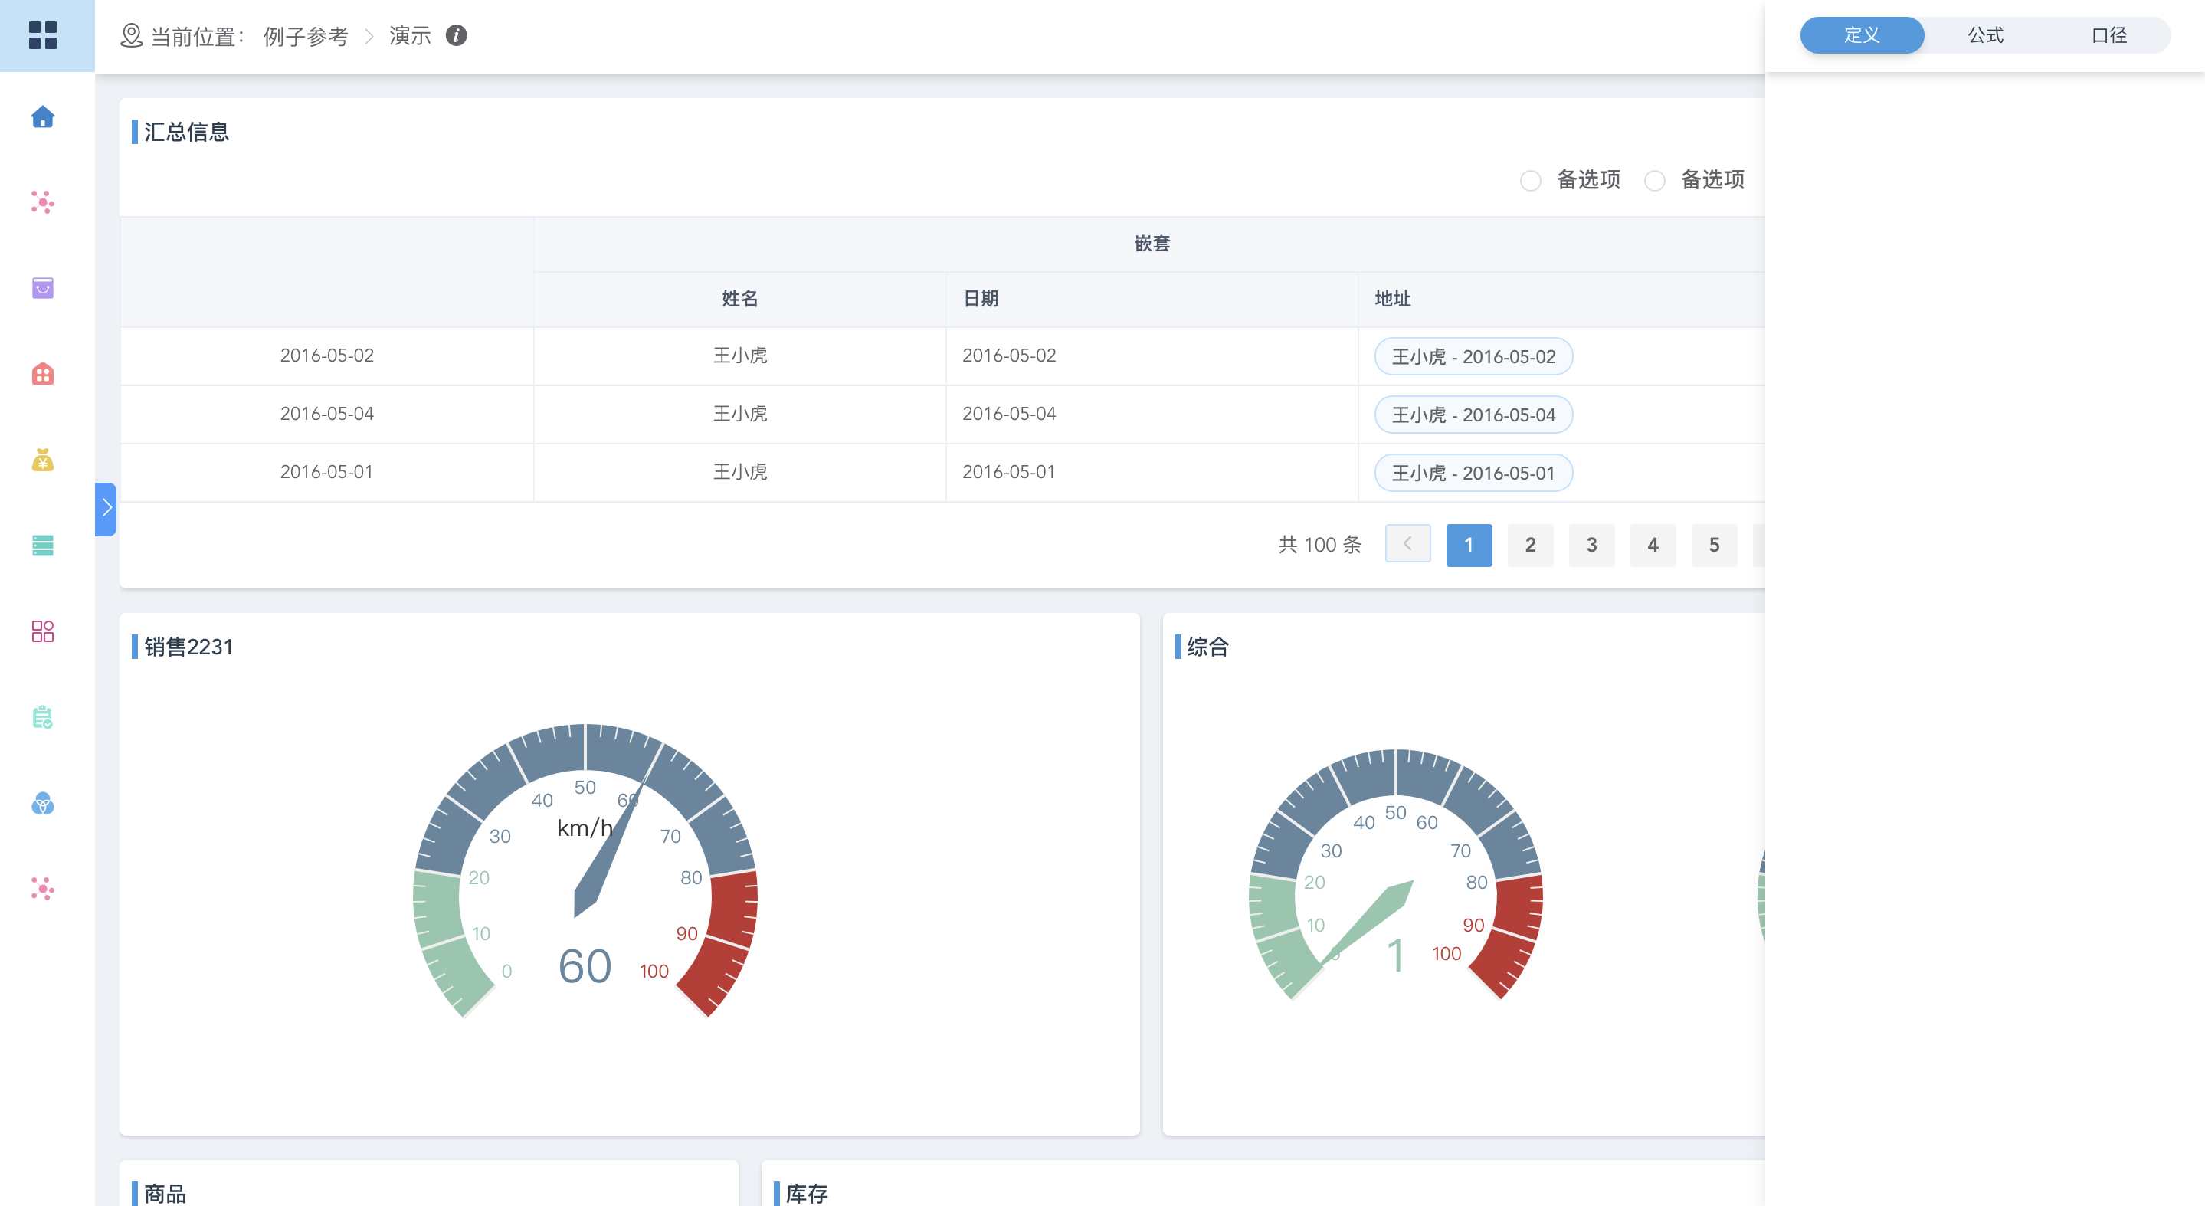The height and width of the screenshot is (1206, 2205).
Task: Open the teal server list sidebar icon
Action: [x=43, y=546]
